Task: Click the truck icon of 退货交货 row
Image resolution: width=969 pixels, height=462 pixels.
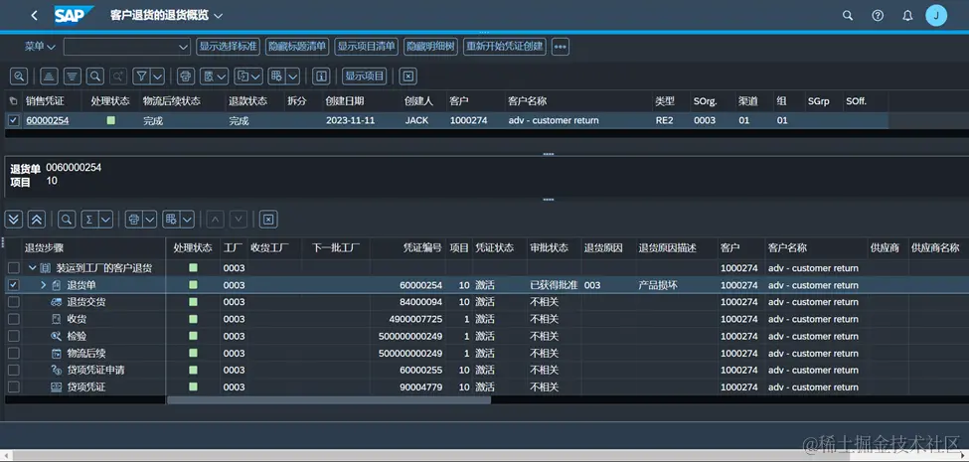Action: pyautogui.click(x=56, y=302)
